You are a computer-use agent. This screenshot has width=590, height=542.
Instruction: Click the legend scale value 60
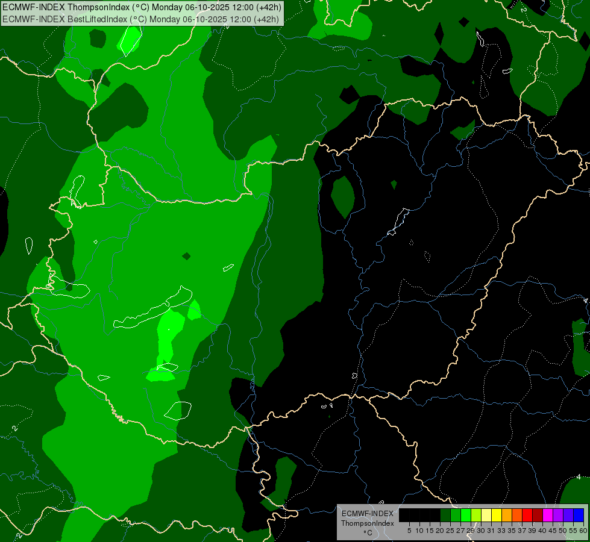[583, 531]
